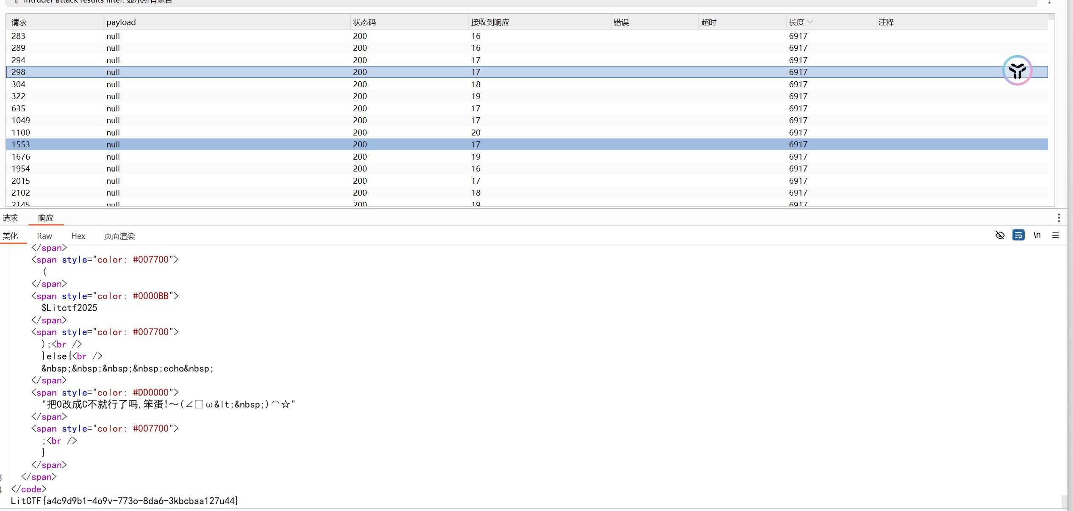The image size is (1073, 511).
Task: Deselect highlighted row 298
Action: [x=170, y=72]
